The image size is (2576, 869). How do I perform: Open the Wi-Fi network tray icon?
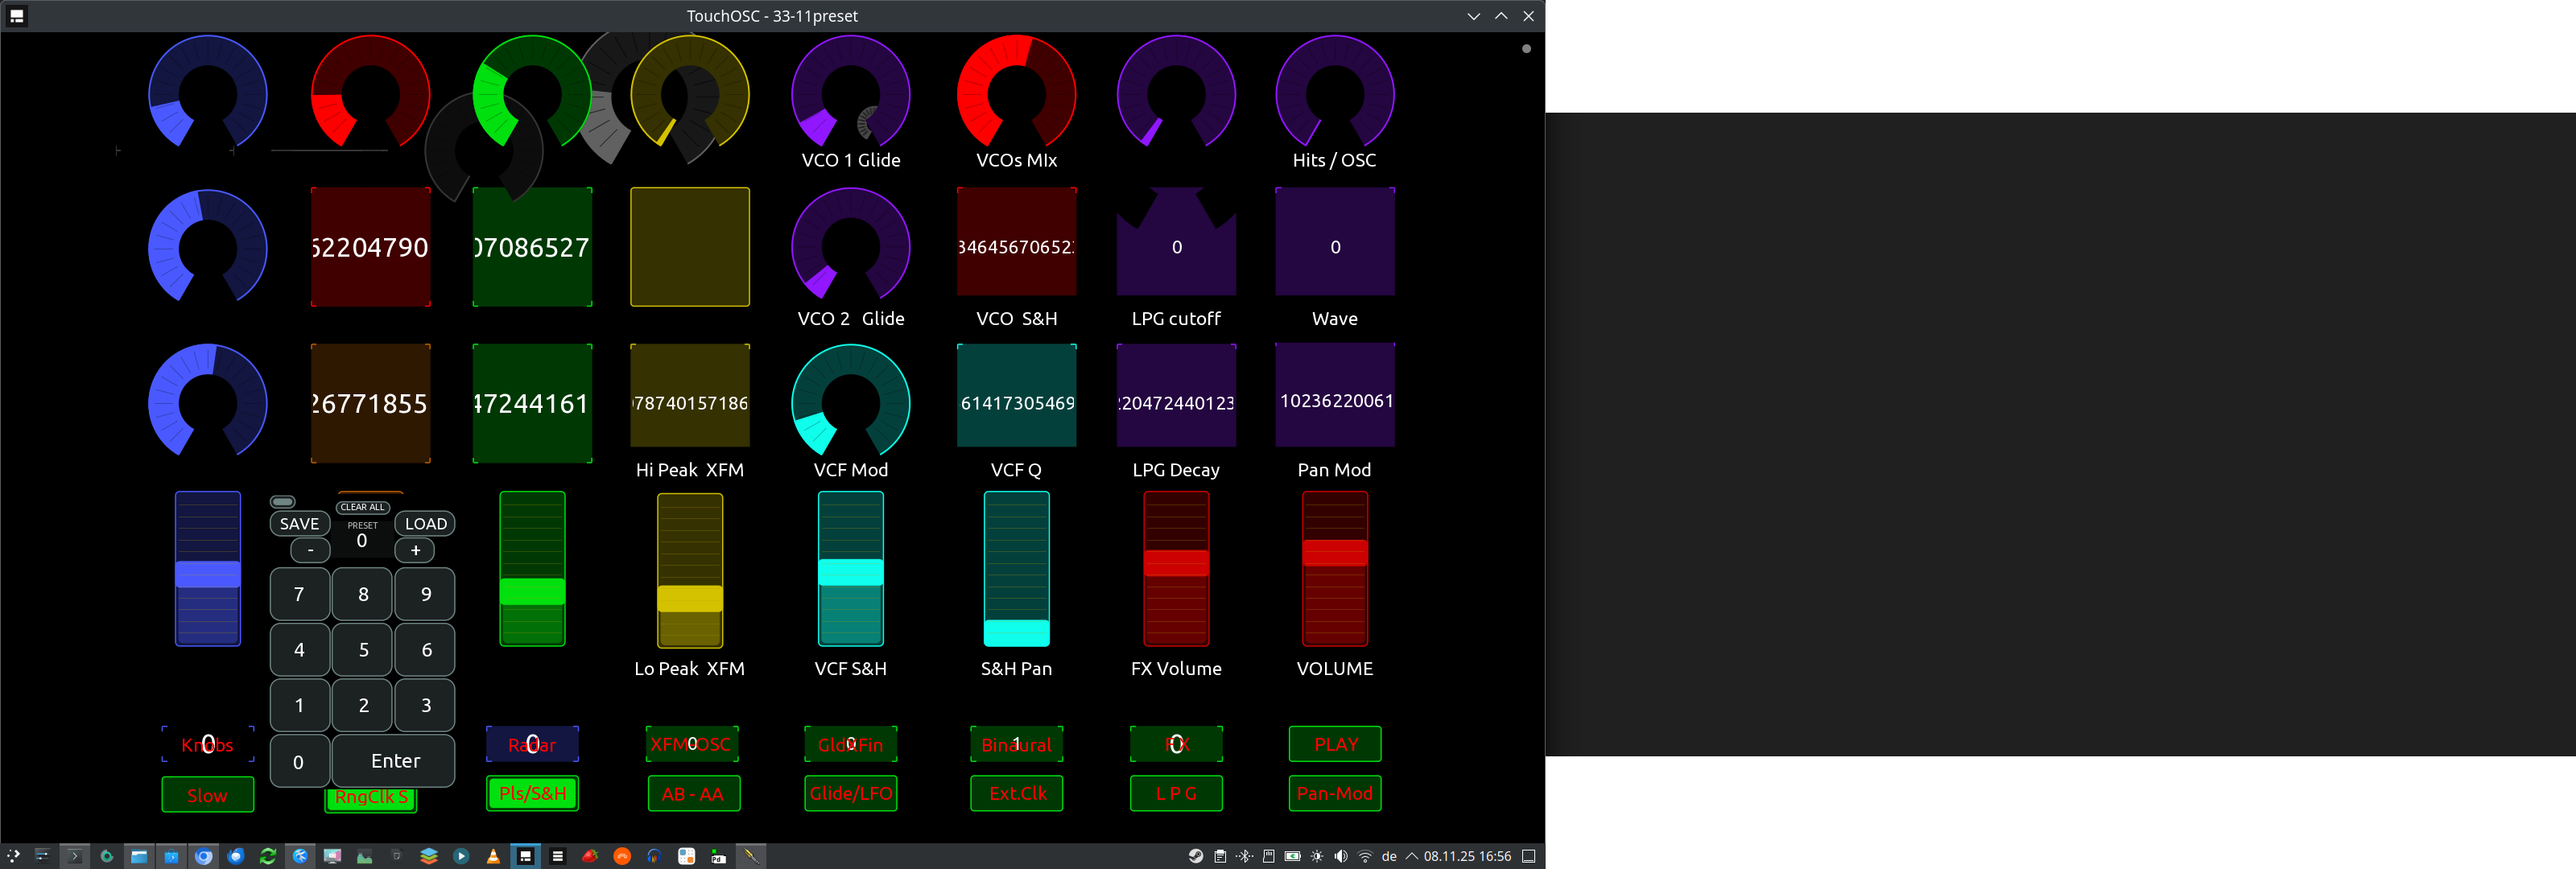click(x=1365, y=856)
